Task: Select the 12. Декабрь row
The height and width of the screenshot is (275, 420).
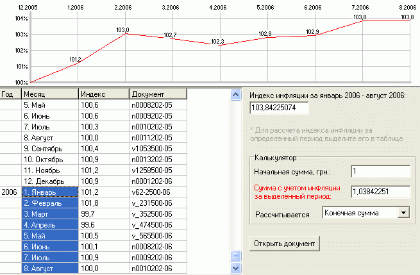Action: coord(49,181)
